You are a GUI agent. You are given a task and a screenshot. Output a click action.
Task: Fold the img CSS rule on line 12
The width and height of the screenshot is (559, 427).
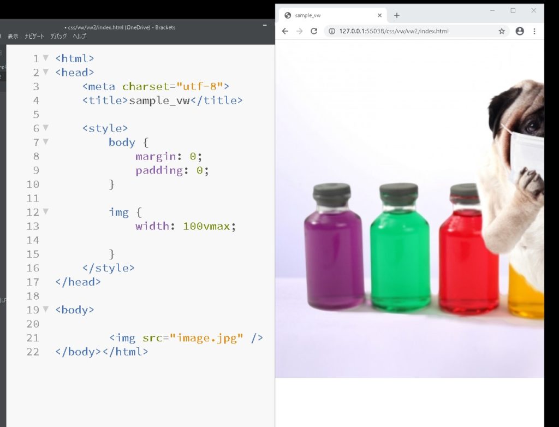click(46, 212)
